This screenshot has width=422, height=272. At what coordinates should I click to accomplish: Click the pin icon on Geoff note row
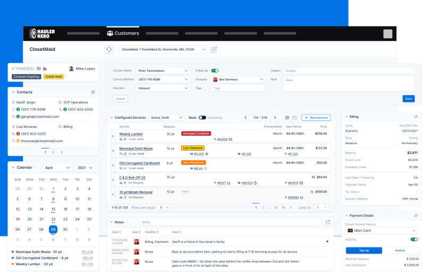coord(327,242)
